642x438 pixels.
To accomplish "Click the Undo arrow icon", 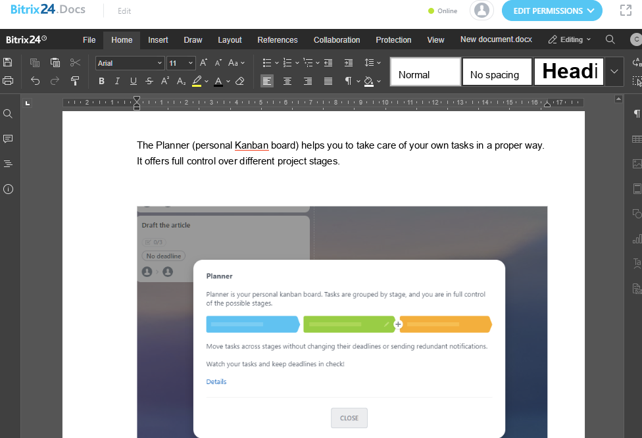I will point(35,81).
